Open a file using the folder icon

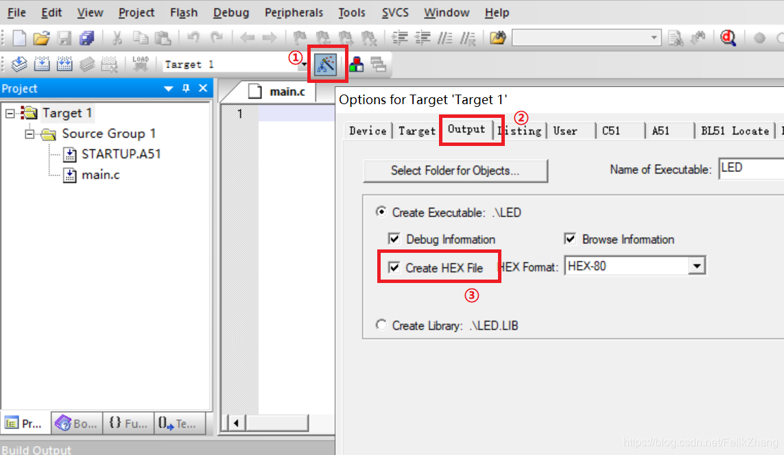click(x=42, y=38)
